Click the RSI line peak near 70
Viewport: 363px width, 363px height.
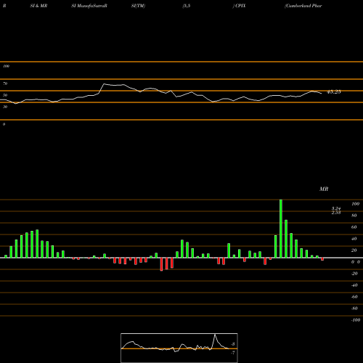tap(104, 83)
